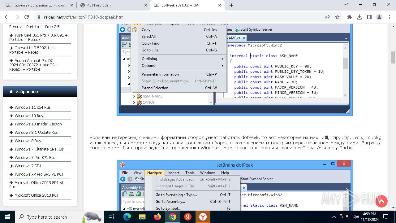Select the dotPeek 2021.3.2 + x64 tab
Screen dimensions: 396x223
187,5
